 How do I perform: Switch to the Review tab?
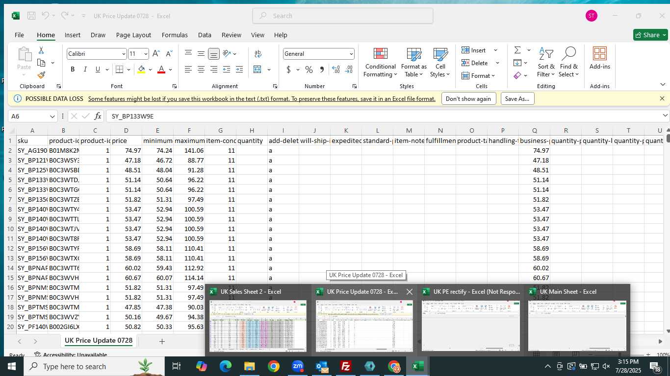tap(231, 35)
